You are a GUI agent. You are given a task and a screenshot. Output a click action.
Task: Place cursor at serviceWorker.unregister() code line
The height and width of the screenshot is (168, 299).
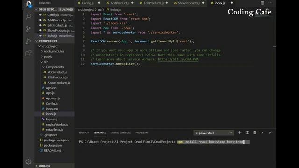[115, 64]
